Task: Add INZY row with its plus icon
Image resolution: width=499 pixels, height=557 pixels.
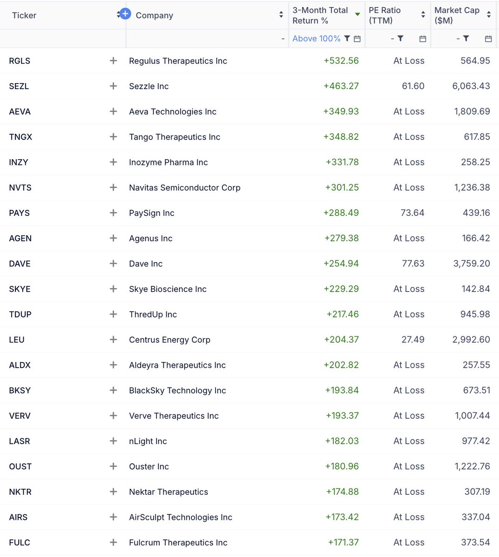Action: click(113, 162)
